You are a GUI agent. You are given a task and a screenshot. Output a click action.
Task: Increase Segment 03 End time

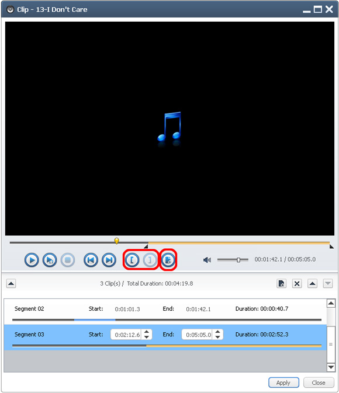pyautogui.click(x=218, y=332)
